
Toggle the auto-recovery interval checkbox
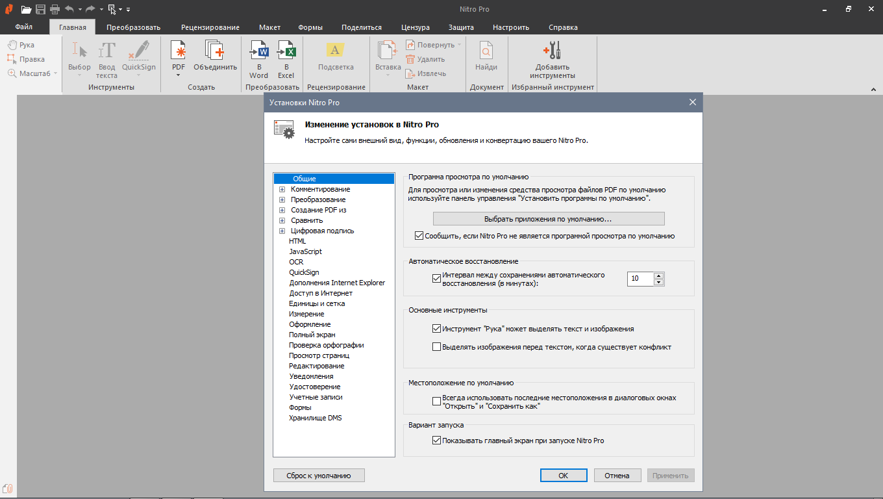[x=436, y=279]
